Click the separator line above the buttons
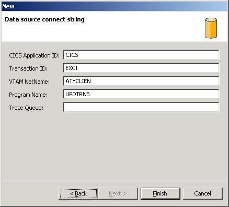 (115, 181)
